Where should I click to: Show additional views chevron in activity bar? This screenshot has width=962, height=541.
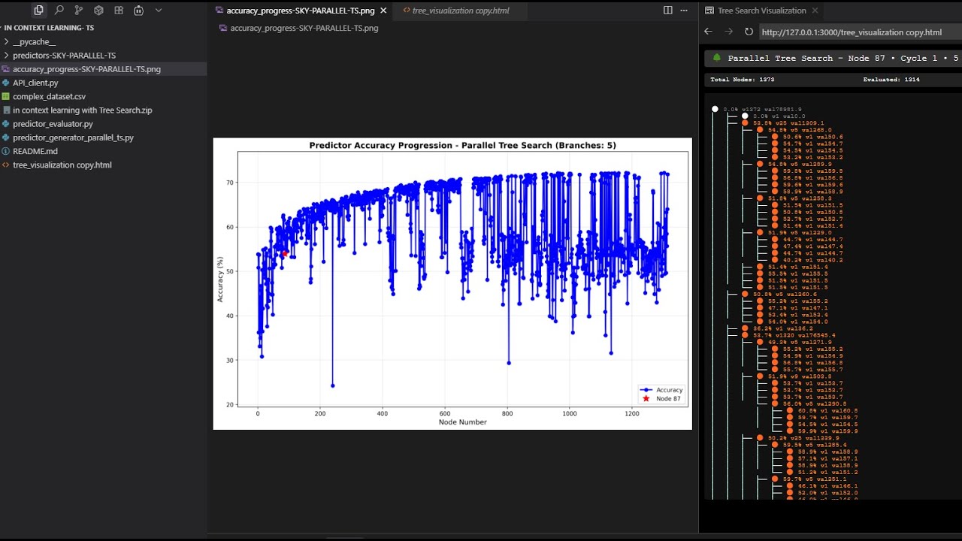click(x=158, y=11)
